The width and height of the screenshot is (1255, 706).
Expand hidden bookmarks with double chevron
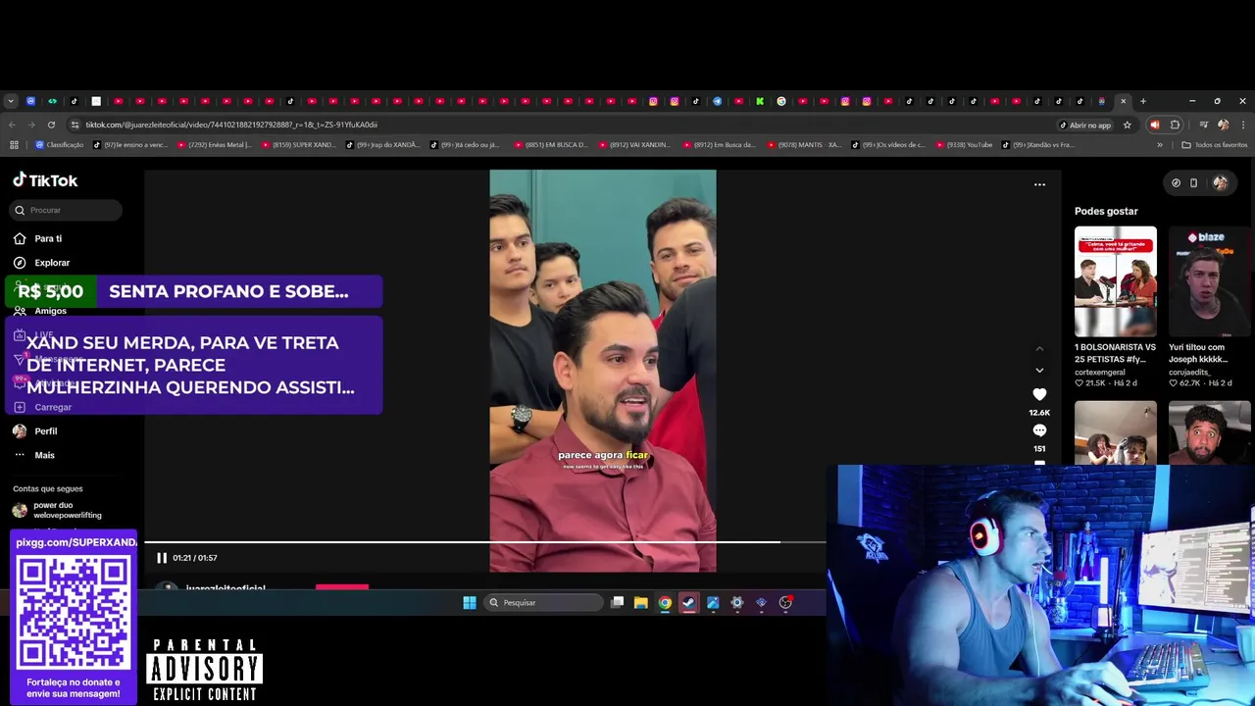click(x=1160, y=145)
